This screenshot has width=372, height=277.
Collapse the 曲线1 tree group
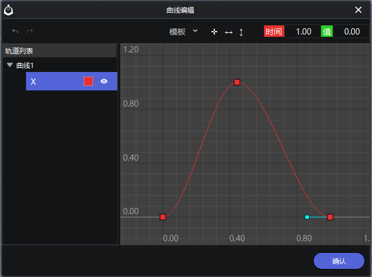click(x=9, y=65)
